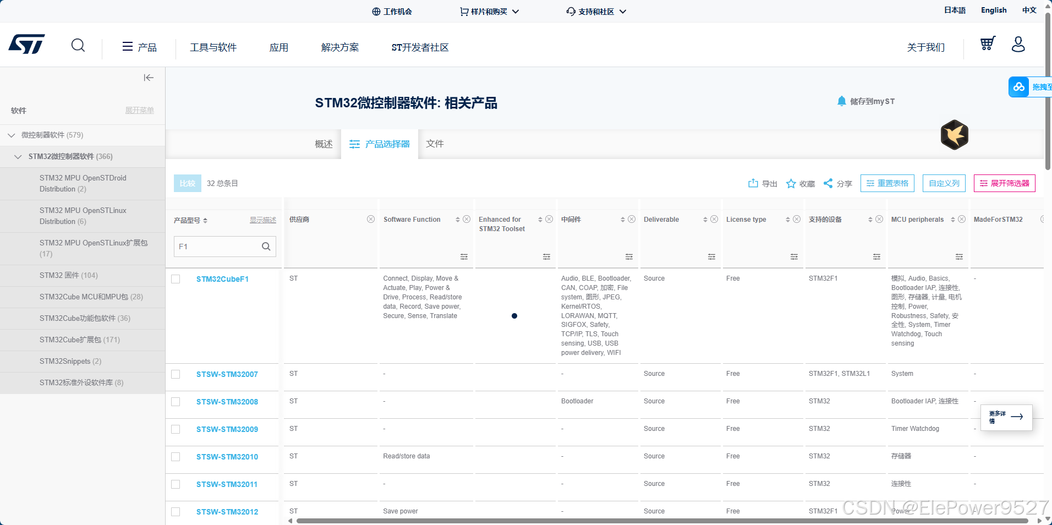Screen dimensions: 1052x525
Task: Open the 工具与软件 menu
Action: click(213, 47)
